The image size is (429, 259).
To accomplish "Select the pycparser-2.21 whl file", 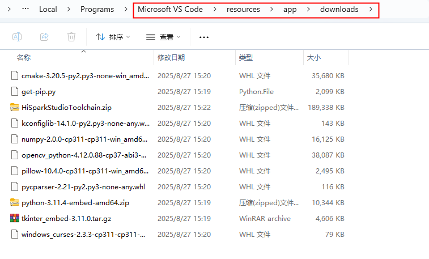I will 83,186.
